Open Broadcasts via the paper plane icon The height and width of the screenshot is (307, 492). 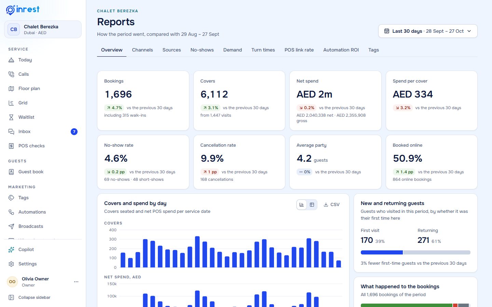[x=11, y=226]
